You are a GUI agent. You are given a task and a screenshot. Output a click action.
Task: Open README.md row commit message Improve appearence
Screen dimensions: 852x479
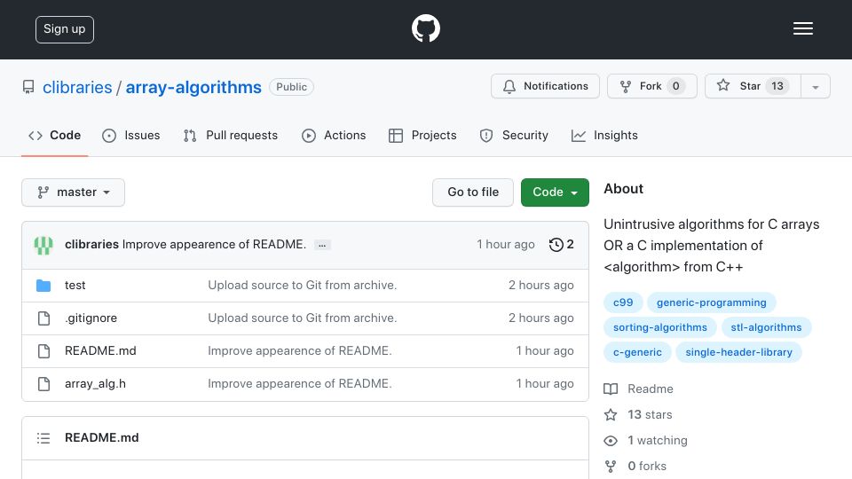(299, 351)
